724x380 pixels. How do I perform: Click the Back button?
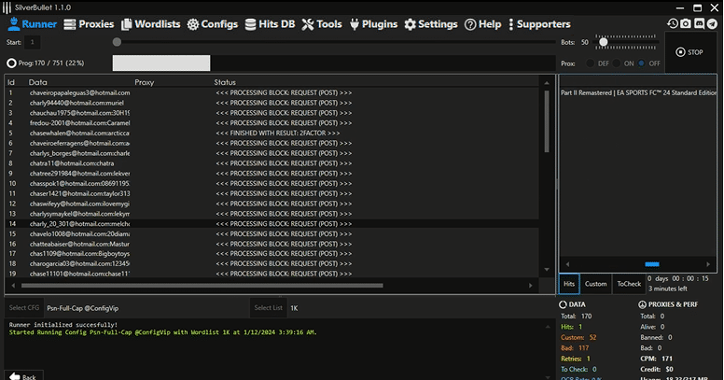tap(22, 376)
